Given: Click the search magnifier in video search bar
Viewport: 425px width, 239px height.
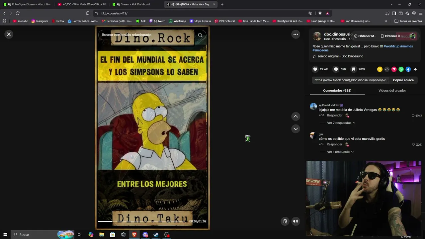Looking at the screenshot, I should (200, 35).
